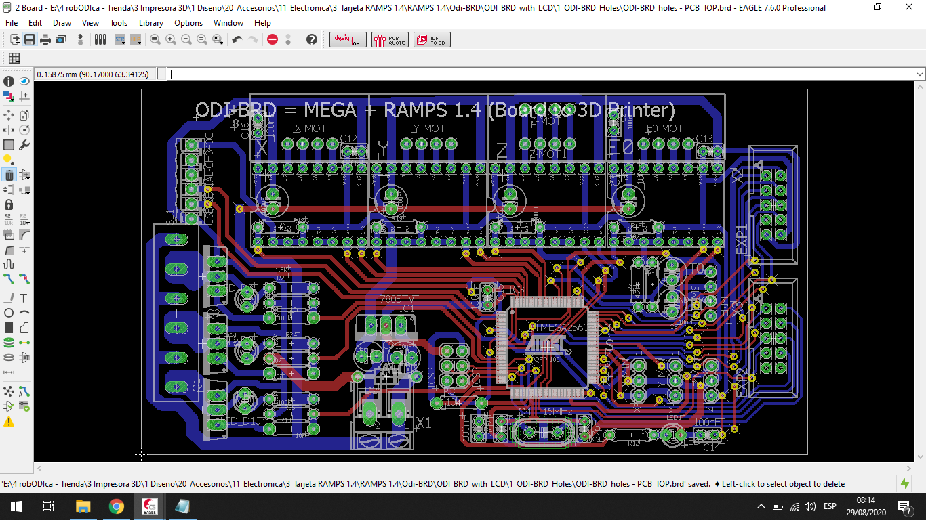
Task: Select the Arc tool
Action: [x=24, y=313]
